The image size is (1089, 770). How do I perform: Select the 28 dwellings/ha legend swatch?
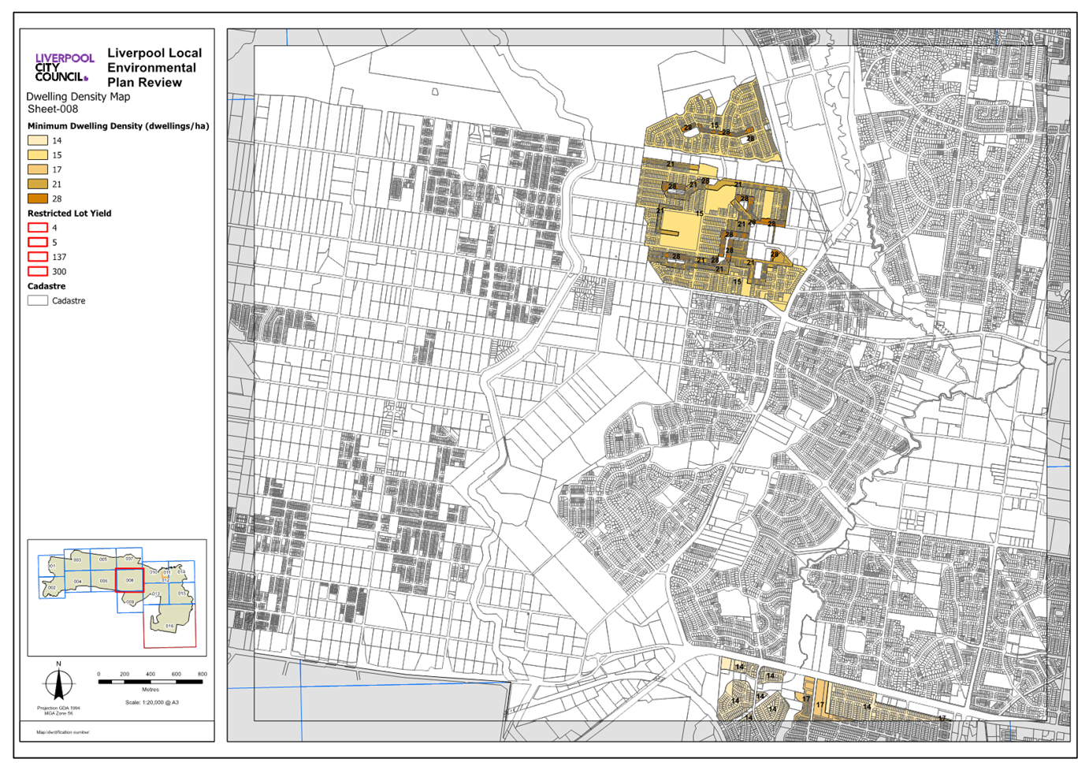tap(38, 199)
